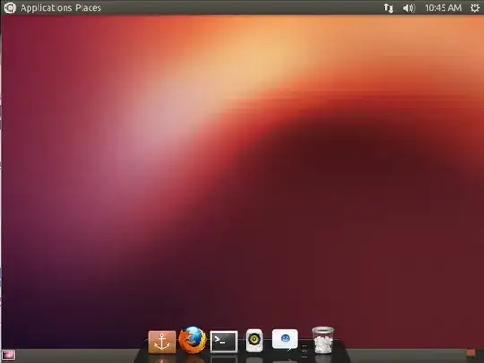
Task: Select the orange active workspace
Action: point(471,352)
